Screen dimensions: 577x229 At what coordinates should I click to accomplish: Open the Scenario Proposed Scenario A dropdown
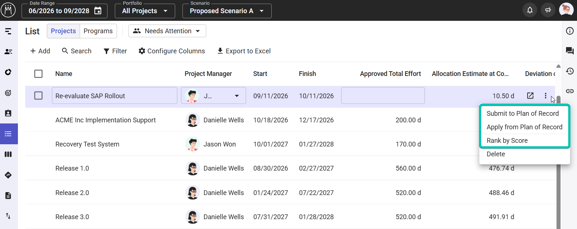(x=227, y=11)
